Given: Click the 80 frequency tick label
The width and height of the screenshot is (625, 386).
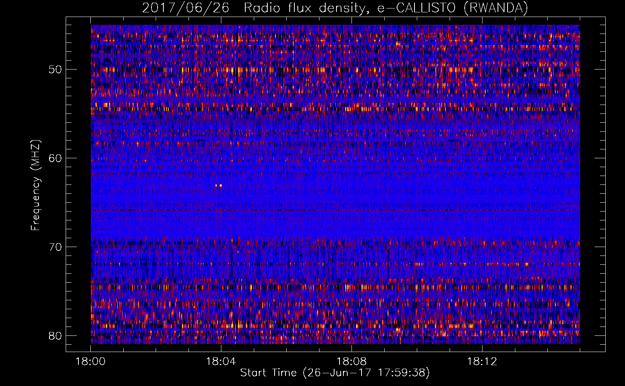Looking at the screenshot, I should (x=55, y=336).
